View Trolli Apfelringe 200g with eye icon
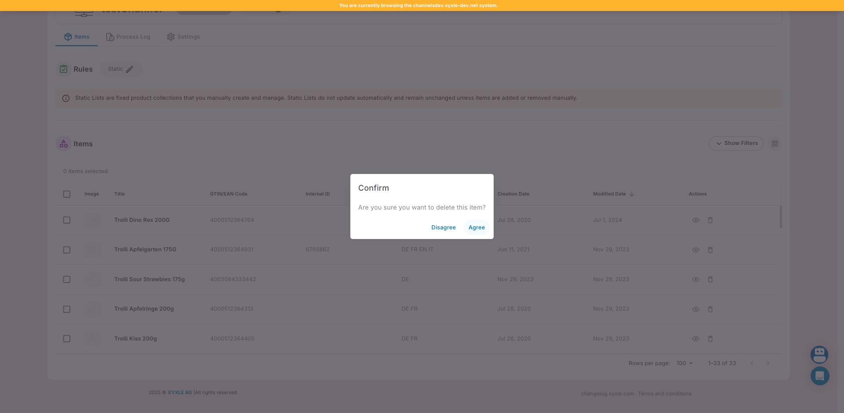 click(x=696, y=309)
